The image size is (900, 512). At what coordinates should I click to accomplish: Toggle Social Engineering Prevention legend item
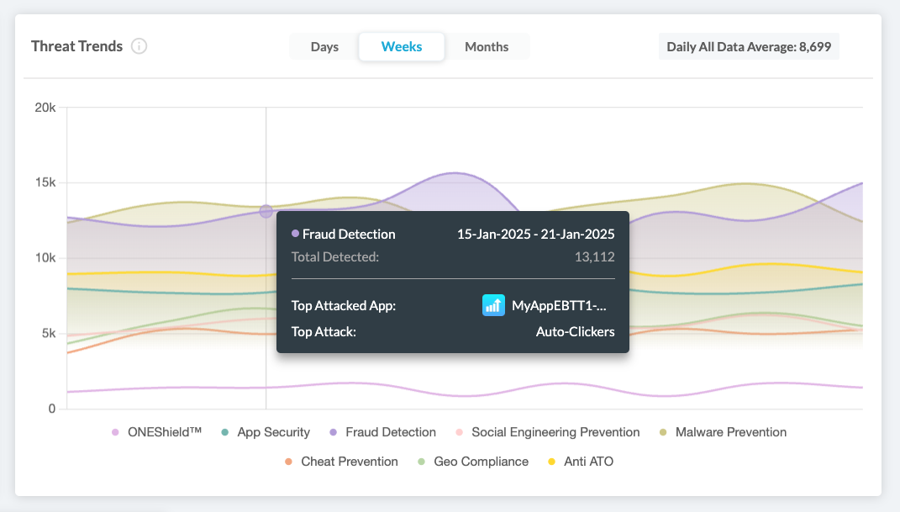(x=555, y=432)
